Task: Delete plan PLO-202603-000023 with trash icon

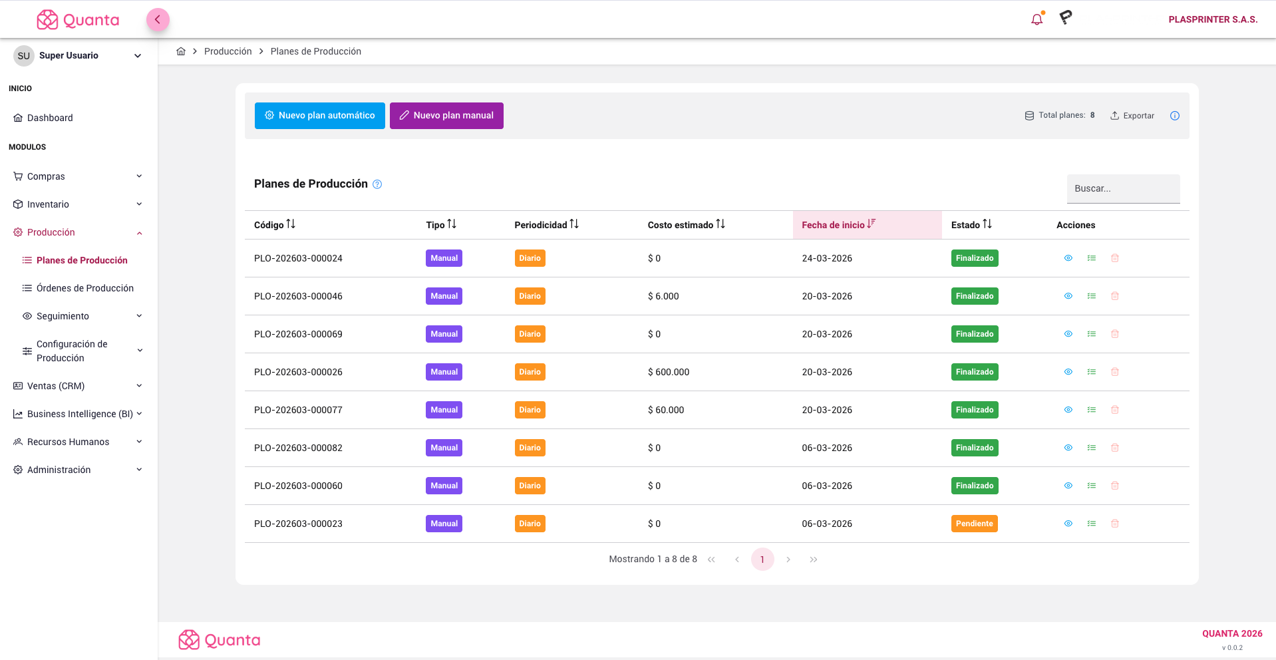Action: [x=1115, y=524]
